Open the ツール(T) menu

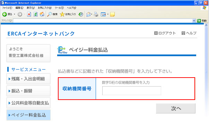pyautogui.click(x=59, y=8)
